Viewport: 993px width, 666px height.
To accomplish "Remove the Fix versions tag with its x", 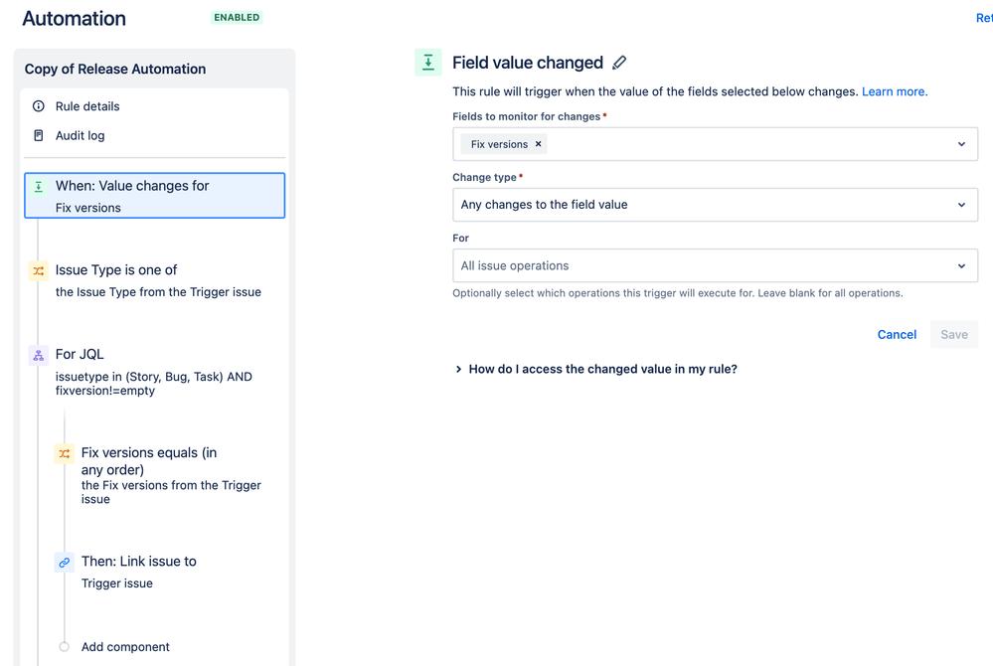I will click(539, 144).
